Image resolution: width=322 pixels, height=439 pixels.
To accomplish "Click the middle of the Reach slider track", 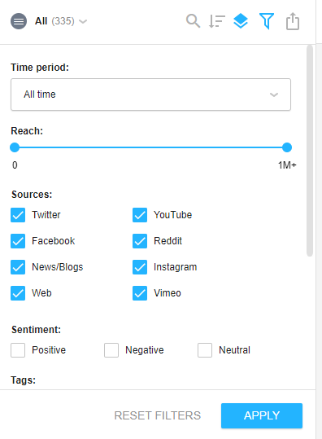I will click(150, 147).
